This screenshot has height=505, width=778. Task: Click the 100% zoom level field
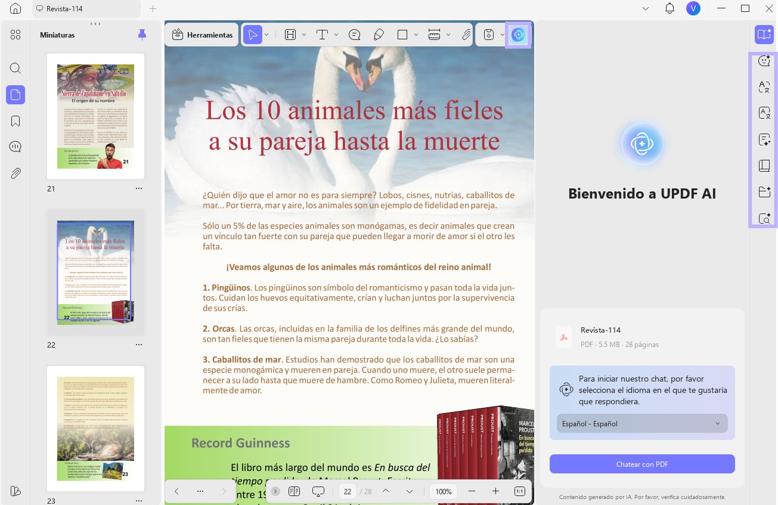[444, 491]
